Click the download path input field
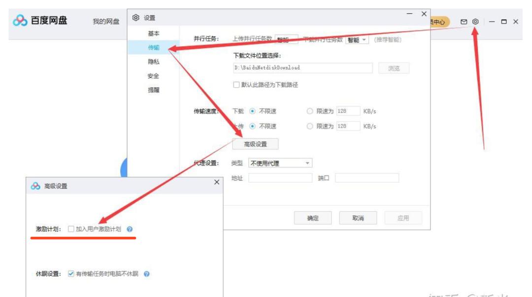This screenshot has height=297, width=532. click(x=302, y=68)
